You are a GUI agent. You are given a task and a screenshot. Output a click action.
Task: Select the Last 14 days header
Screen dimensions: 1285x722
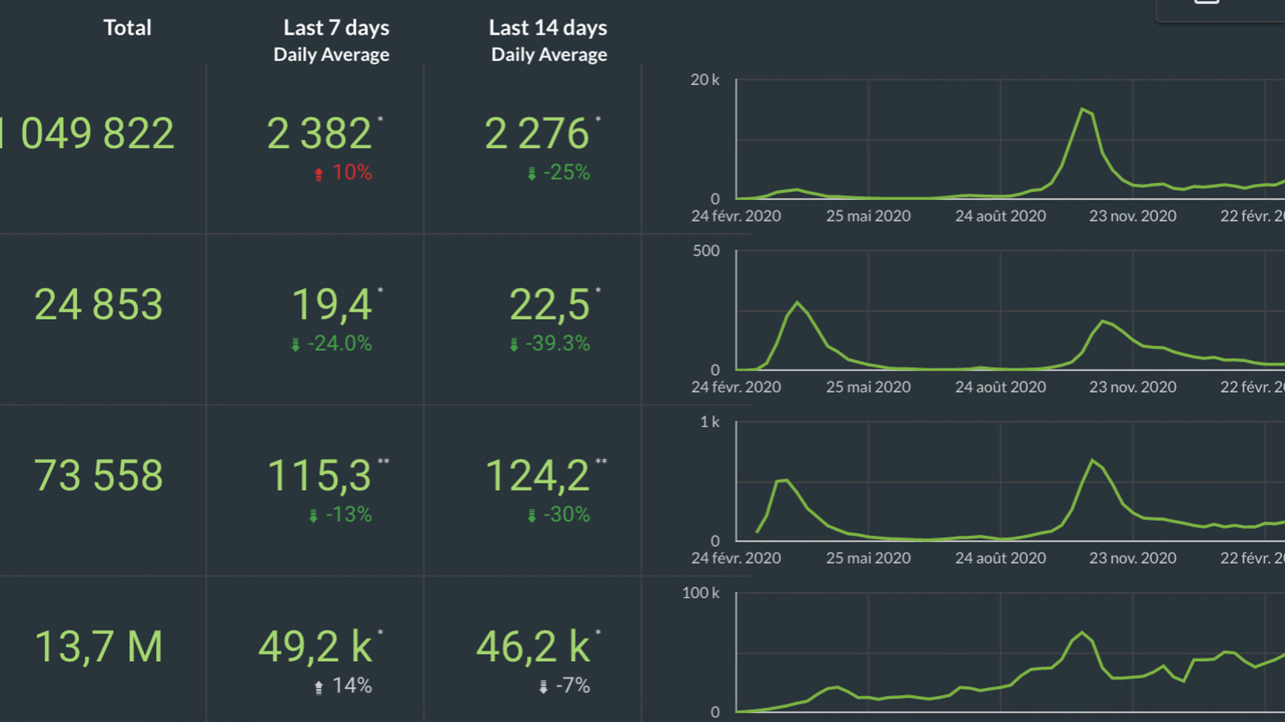547,27
